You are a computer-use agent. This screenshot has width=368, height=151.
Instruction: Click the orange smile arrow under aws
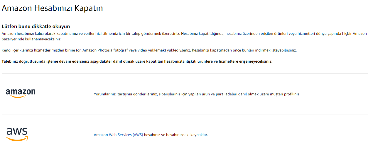point(17,139)
